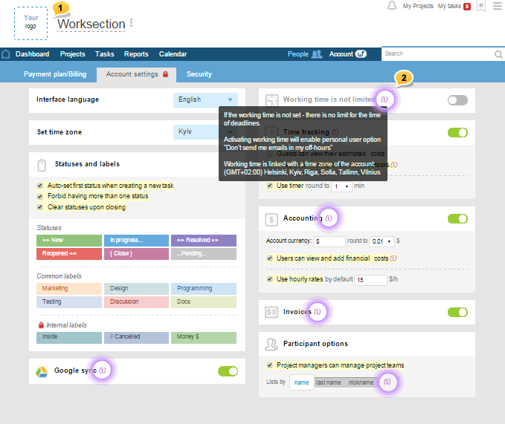This screenshot has height=424, width=505.
Task: Open the Kyiv time zone dropdown
Action: pos(205,132)
